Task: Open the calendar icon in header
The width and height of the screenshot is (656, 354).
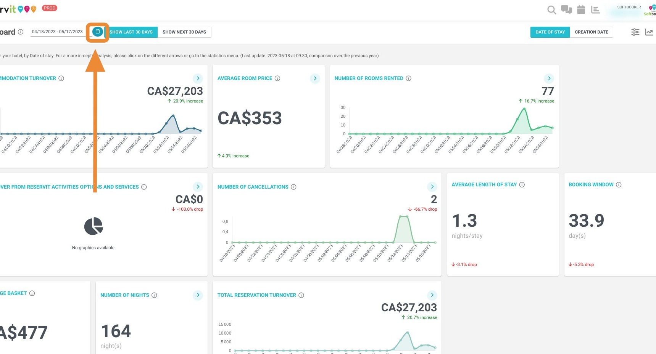Action: 581,10
